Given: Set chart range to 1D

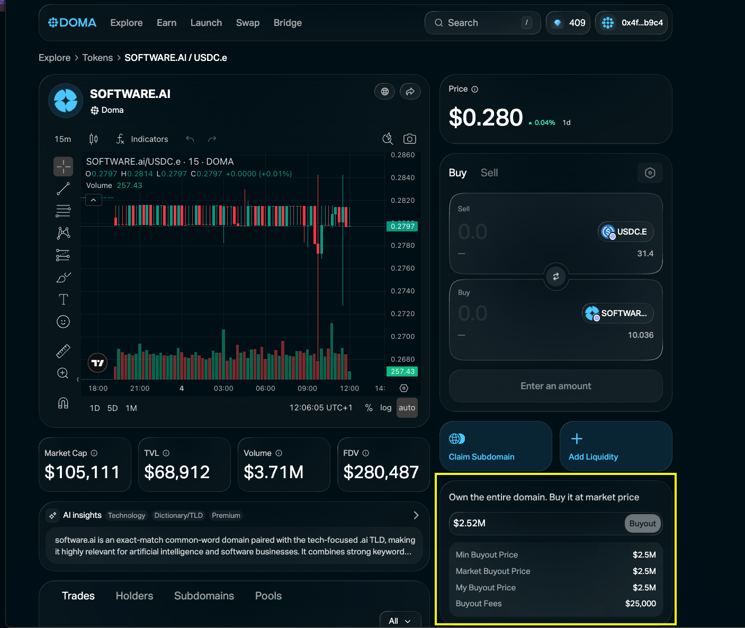Looking at the screenshot, I should [x=95, y=408].
